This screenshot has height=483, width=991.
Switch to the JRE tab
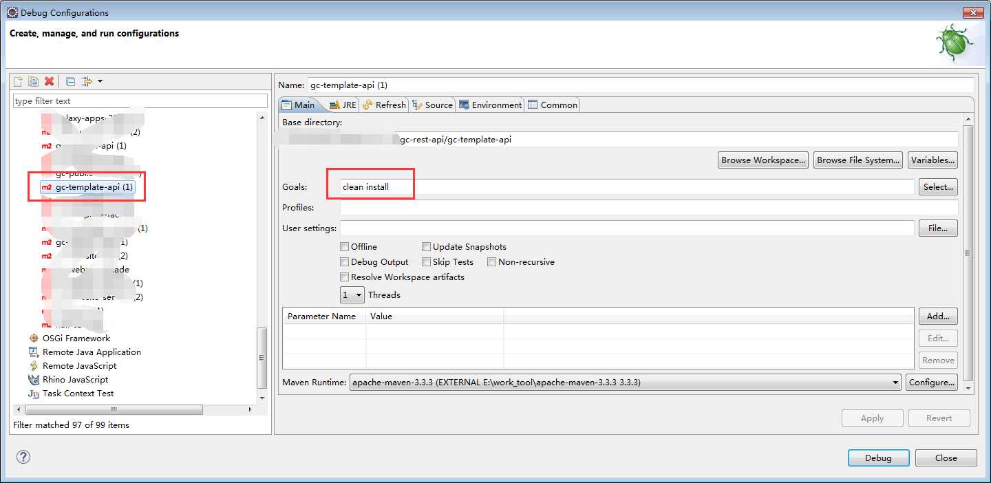coord(343,105)
